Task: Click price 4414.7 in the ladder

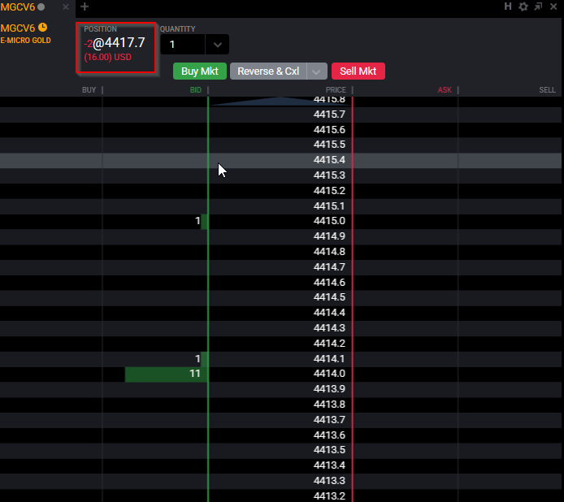Action: (x=329, y=267)
